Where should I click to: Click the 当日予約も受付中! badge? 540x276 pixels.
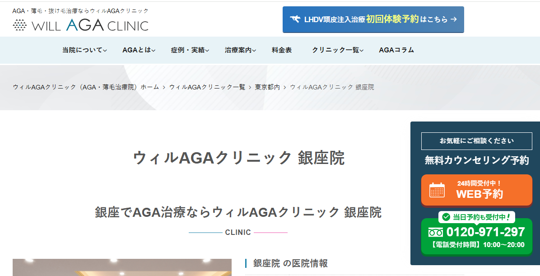point(477,217)
